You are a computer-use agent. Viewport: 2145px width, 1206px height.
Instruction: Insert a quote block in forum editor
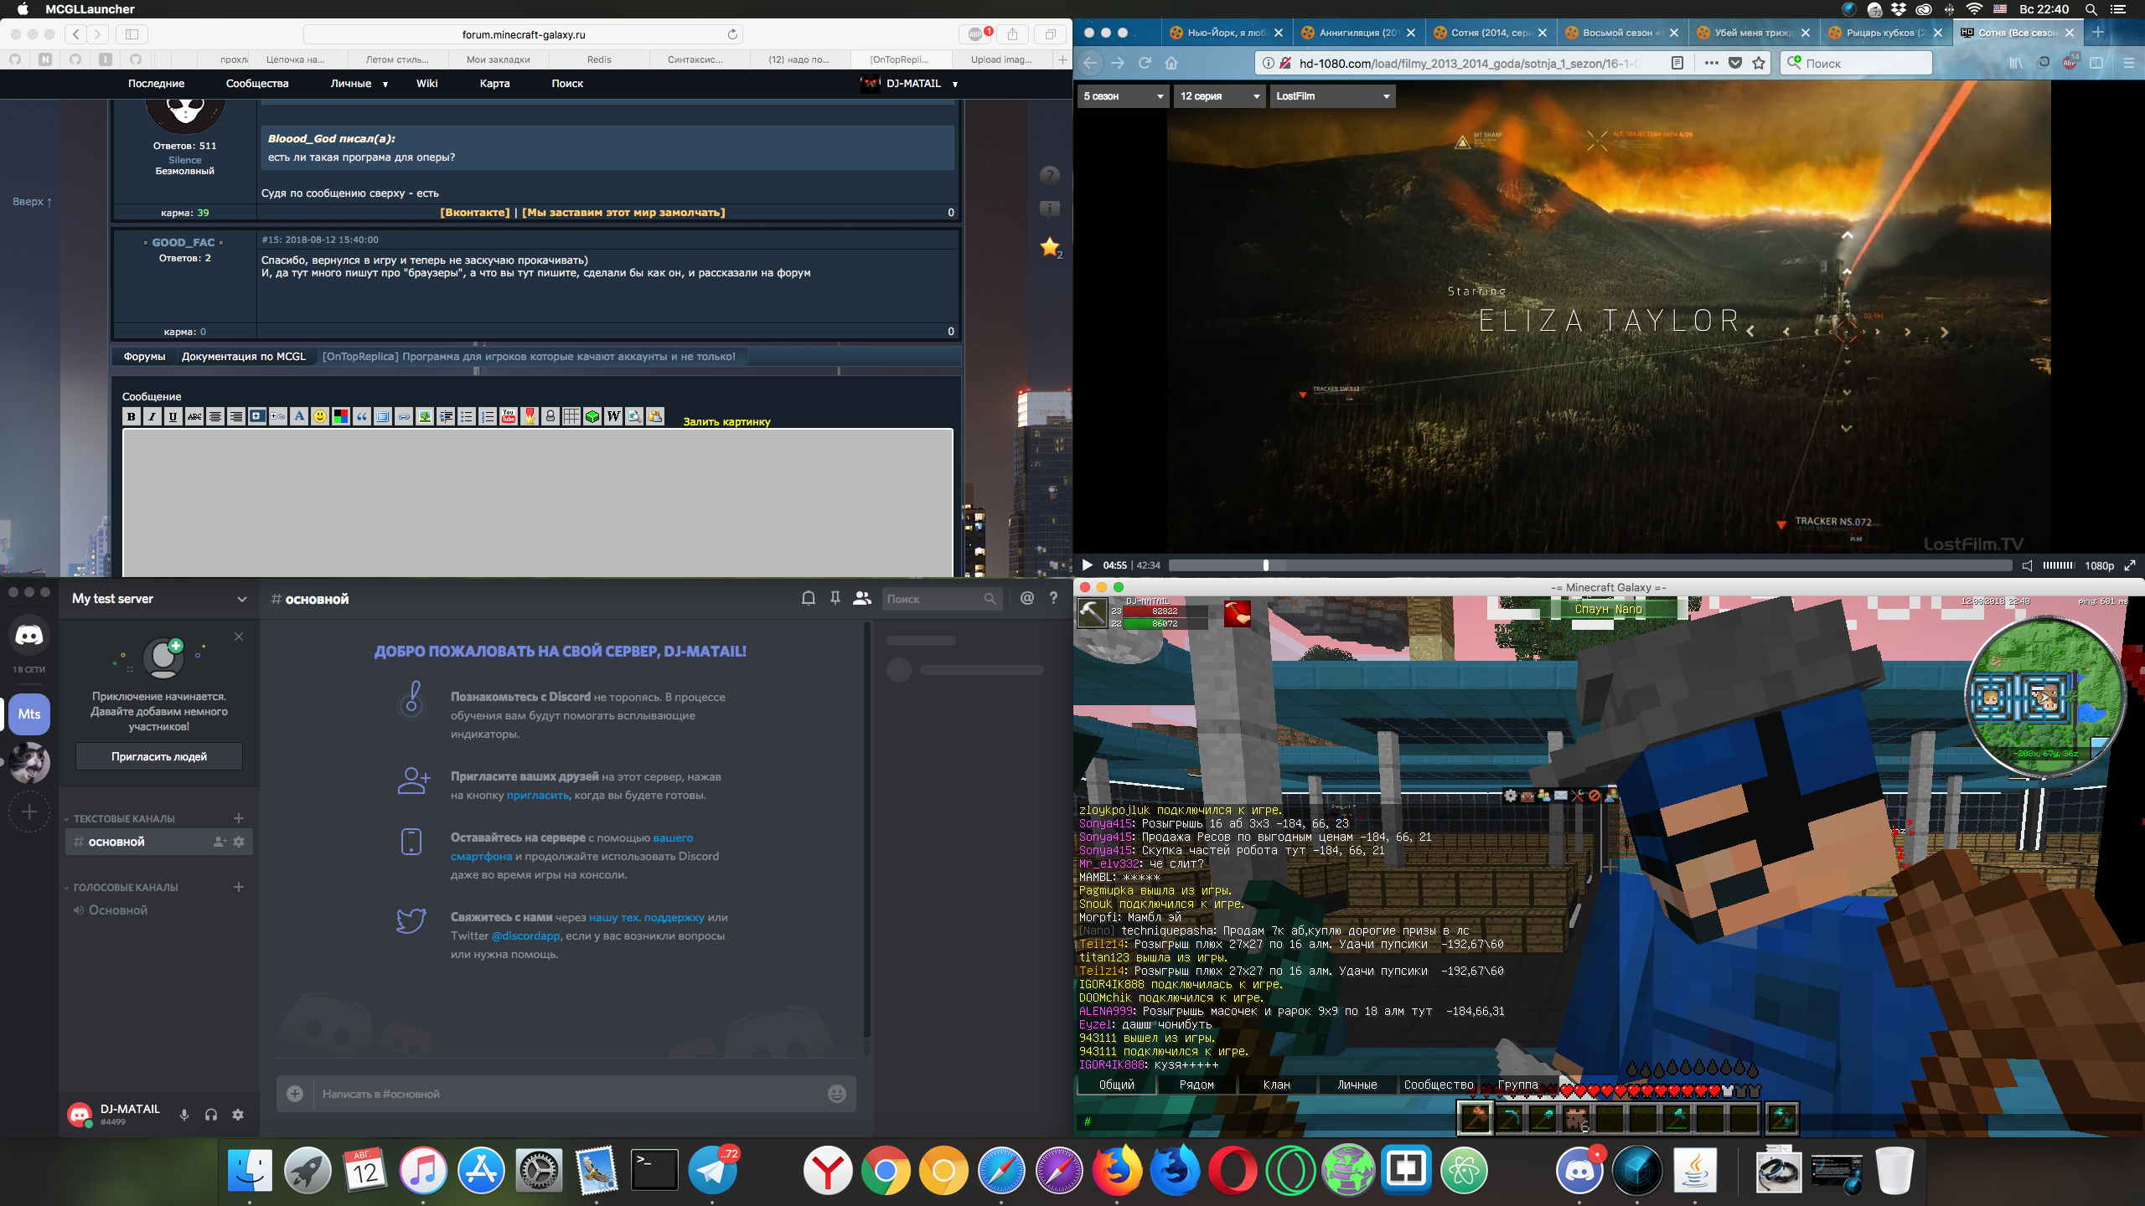[362, 416]
